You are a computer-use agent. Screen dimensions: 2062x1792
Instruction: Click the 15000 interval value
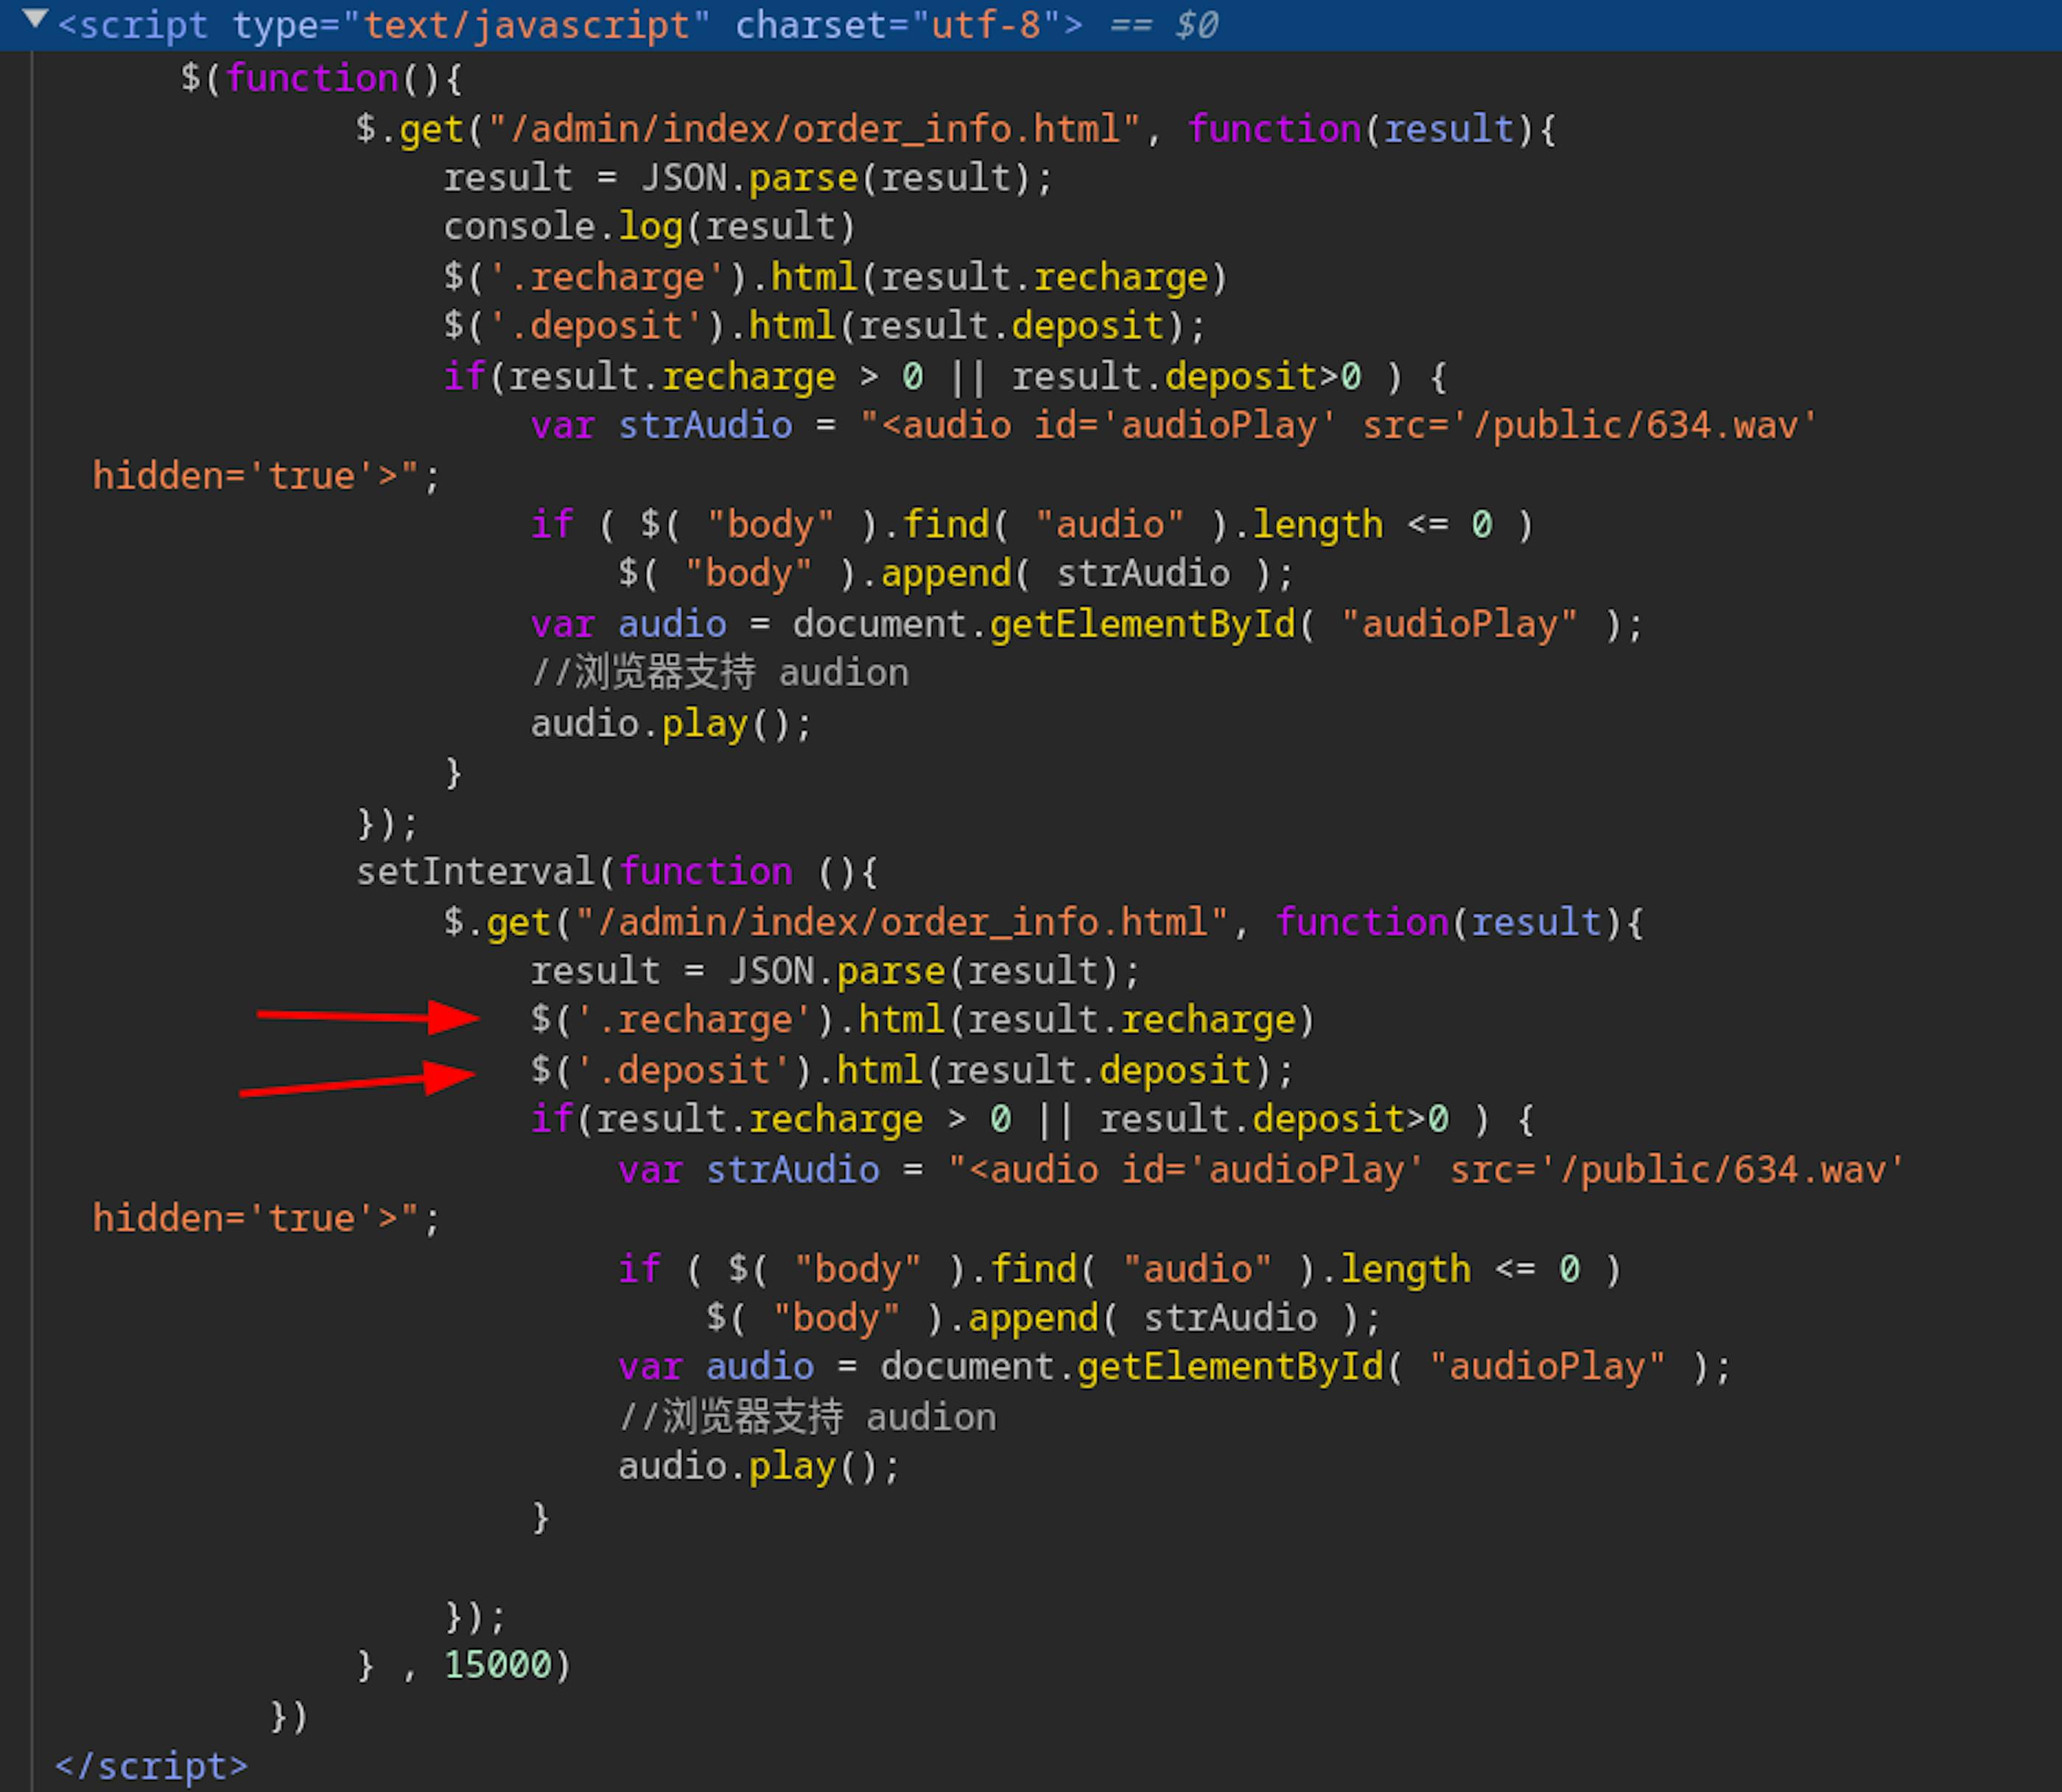click(497, 1664)
